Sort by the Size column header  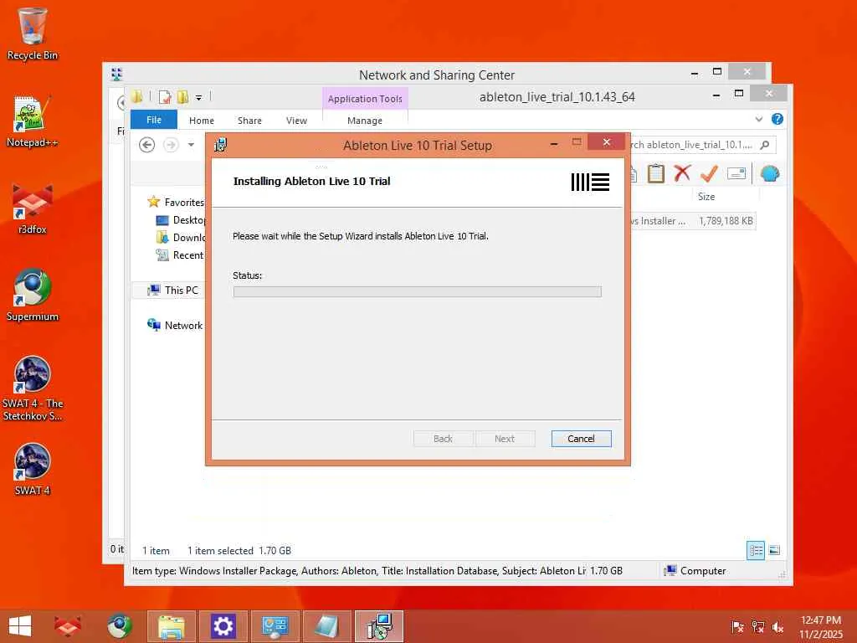pyautogui.click(x=706, y=196)
